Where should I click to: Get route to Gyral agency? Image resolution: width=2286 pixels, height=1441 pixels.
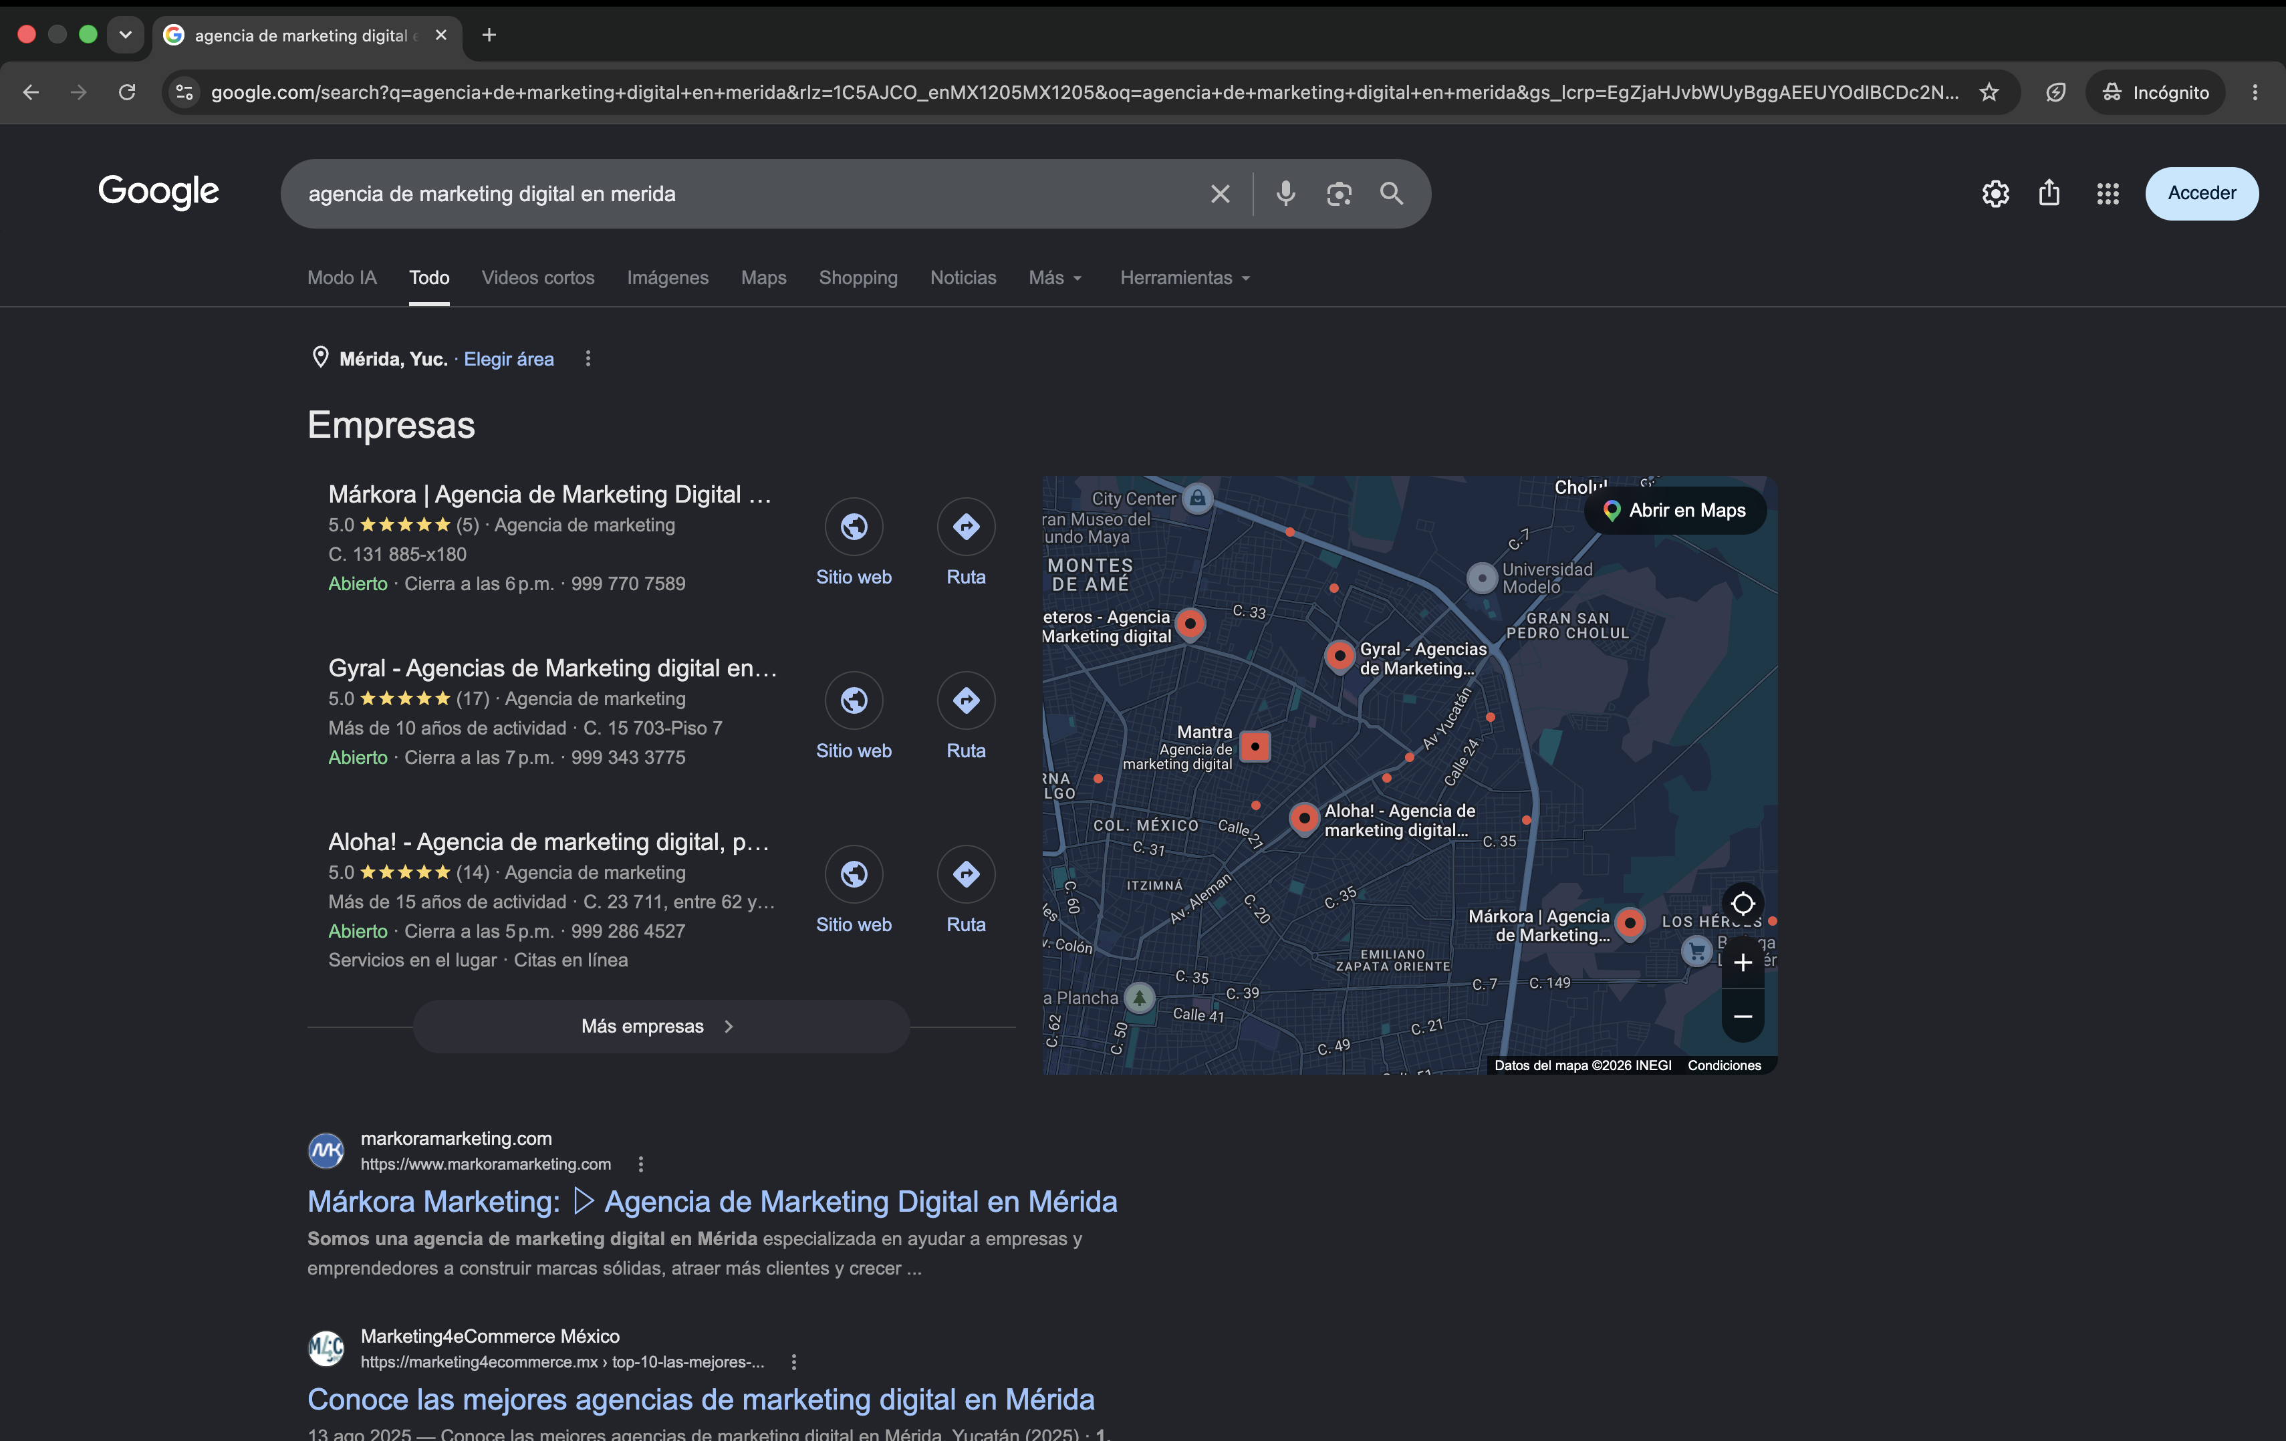click(965, 700)
